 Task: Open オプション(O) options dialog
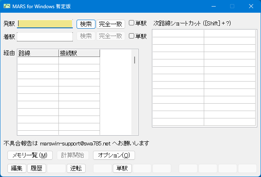point(114,155)
